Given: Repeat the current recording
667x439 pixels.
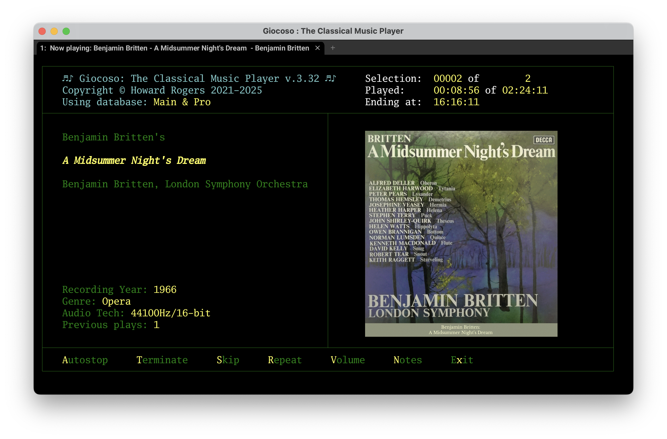Looking at the screenshot, I should coord(284,360).
